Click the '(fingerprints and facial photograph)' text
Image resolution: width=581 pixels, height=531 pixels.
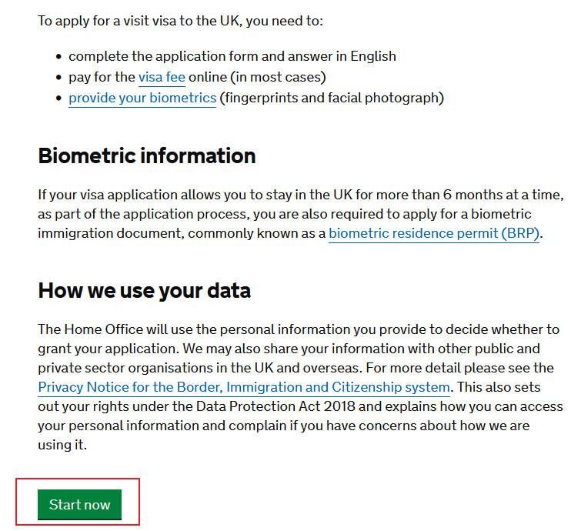tap(332, 98)
